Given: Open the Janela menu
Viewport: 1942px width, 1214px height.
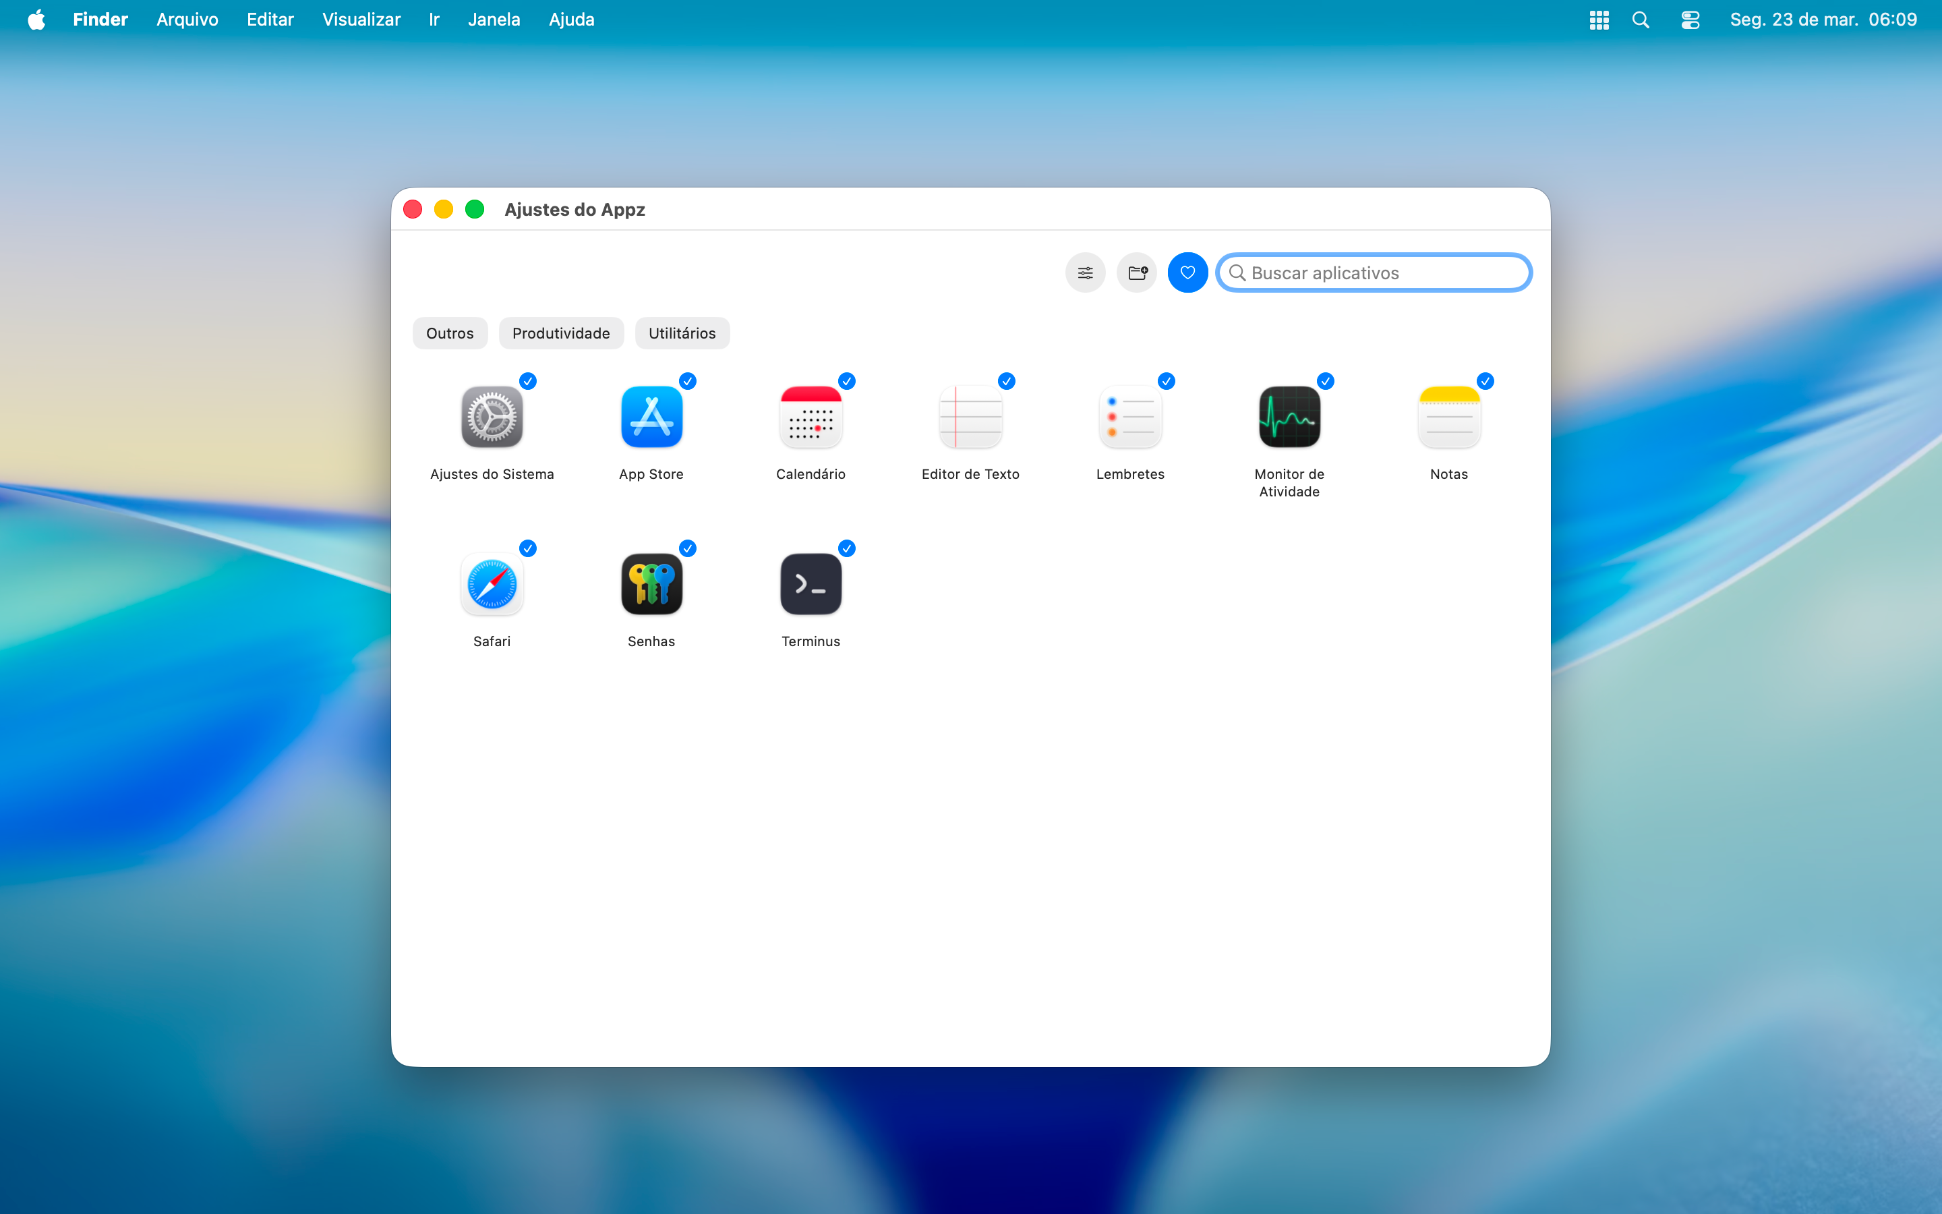Looking at the screenshot, I should (494, 20).
